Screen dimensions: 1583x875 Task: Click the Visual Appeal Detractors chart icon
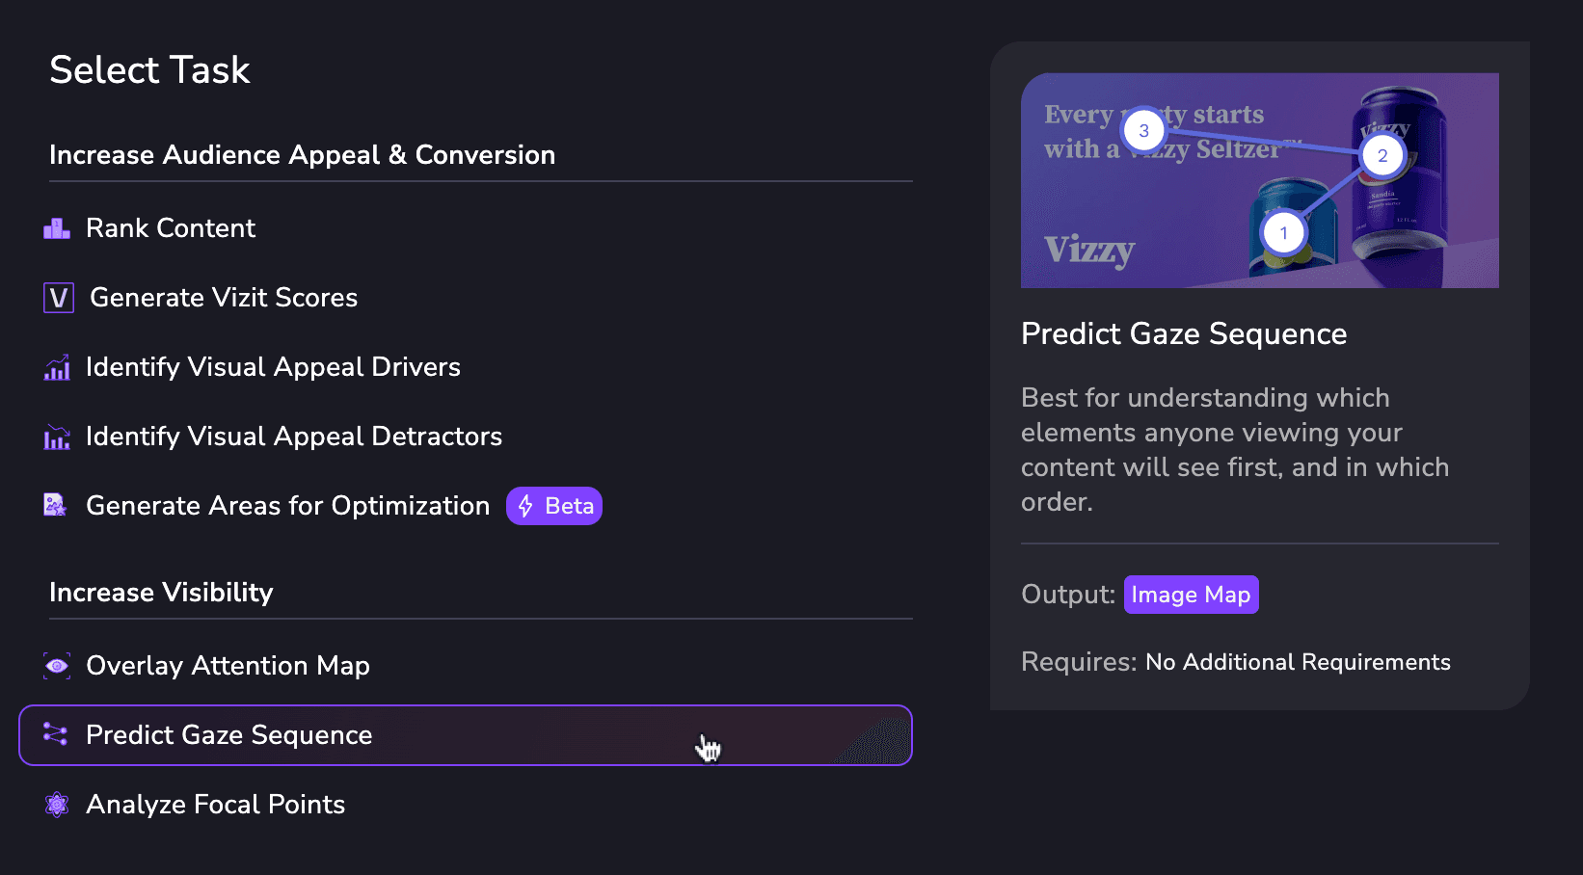pos(57,437)
